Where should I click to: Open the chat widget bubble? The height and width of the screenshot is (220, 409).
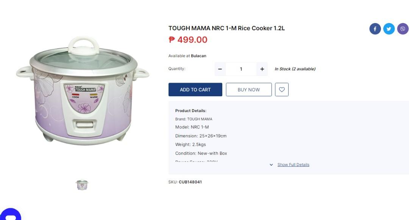coord(11,215)
